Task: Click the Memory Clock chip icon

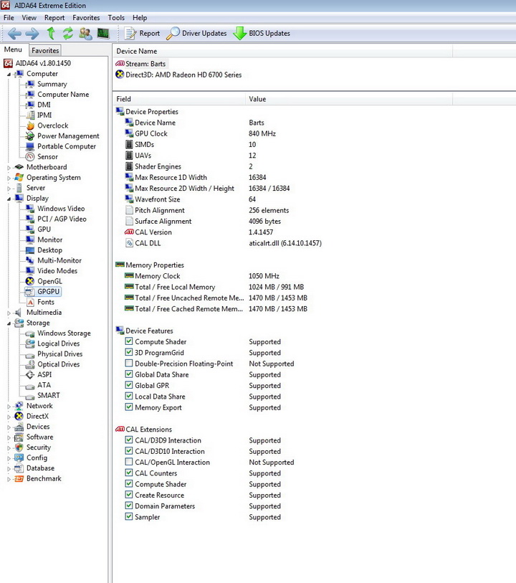Action: (x=129, y=275)
